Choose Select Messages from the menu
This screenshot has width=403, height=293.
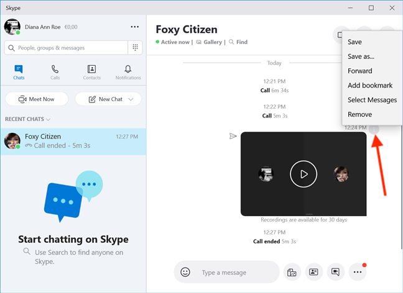coord(372,100)
